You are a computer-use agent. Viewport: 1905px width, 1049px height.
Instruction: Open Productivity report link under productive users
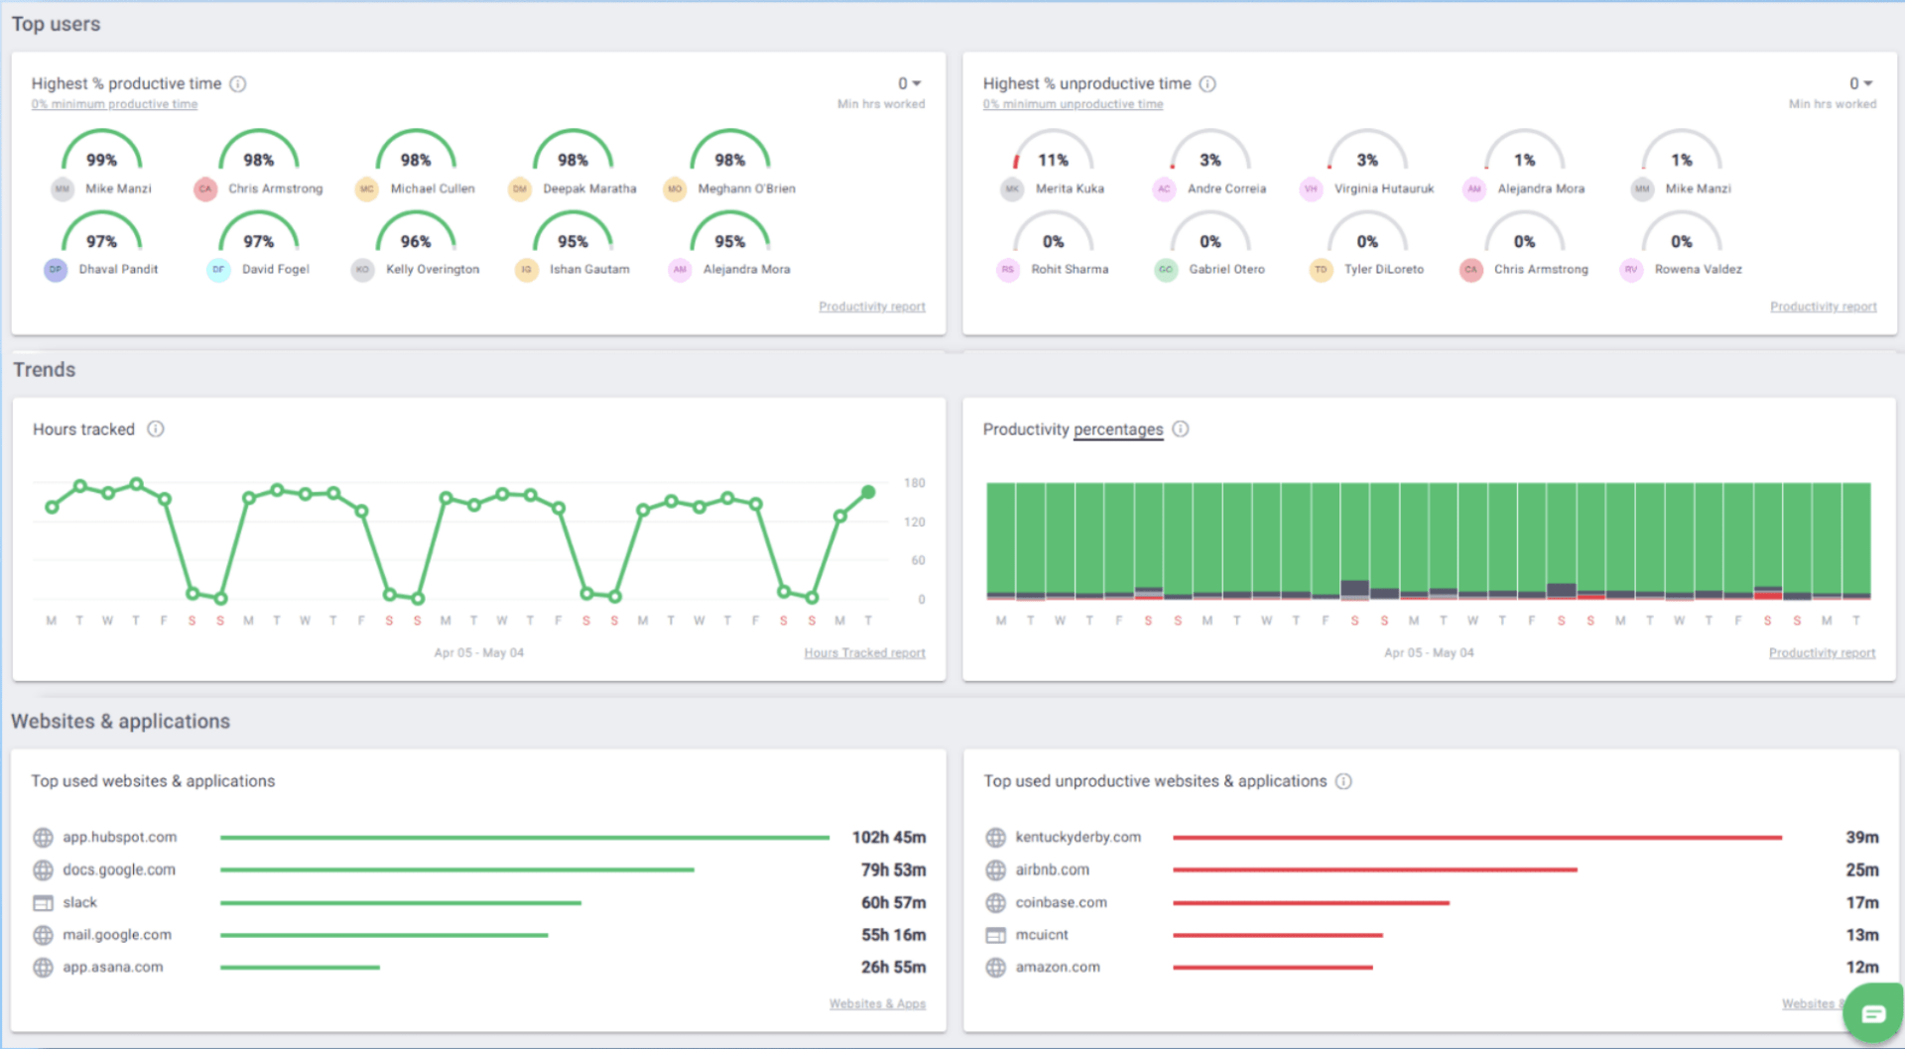[871, 307]
